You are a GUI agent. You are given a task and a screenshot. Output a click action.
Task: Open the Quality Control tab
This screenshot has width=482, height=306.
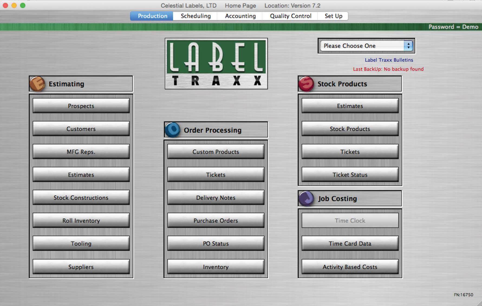(290, 16)
